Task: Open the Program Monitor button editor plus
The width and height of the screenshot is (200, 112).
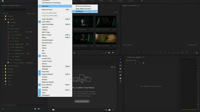Action: [197, 53]
